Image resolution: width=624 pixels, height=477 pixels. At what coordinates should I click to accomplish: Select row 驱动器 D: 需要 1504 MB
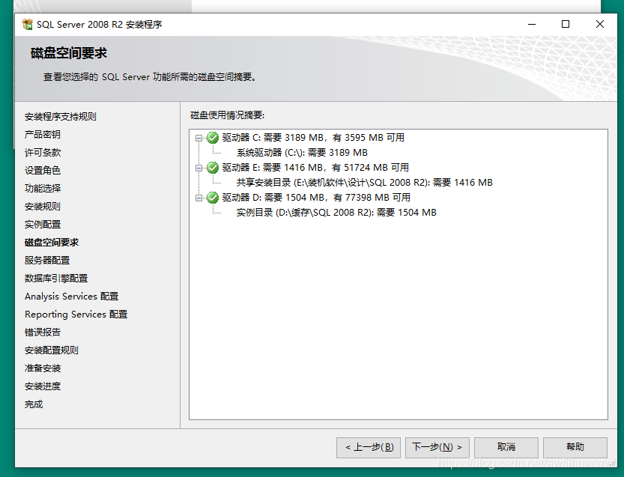point(316,198)
